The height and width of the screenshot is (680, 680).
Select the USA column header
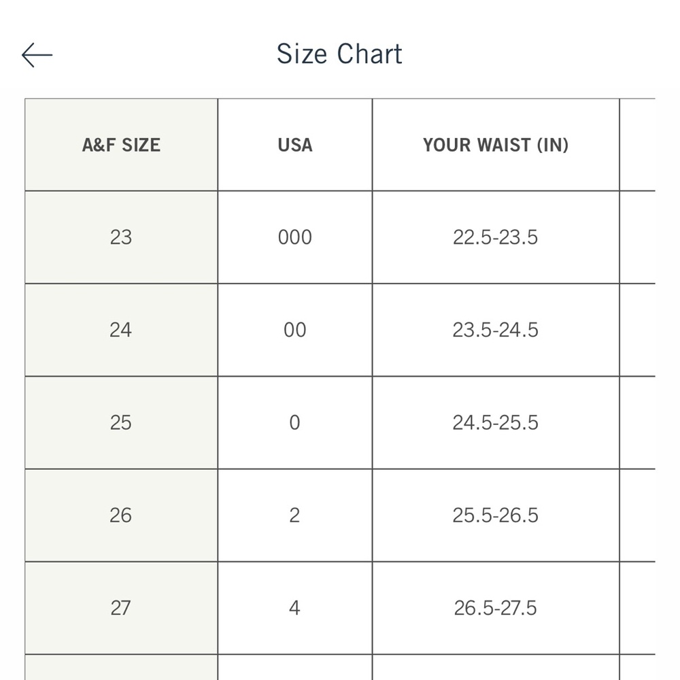295,145
